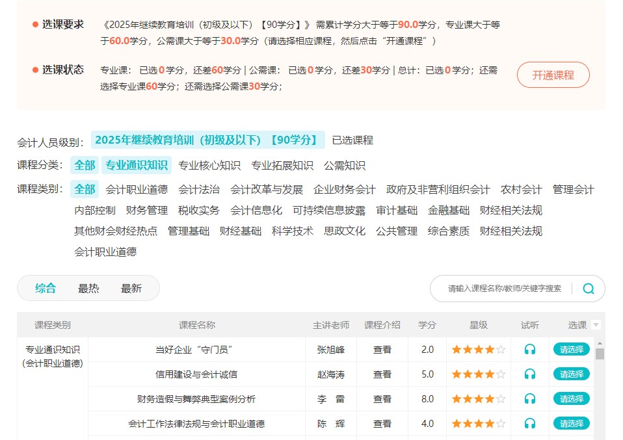
Task: Toggle the 专业通识知识 category filter
Action: pyautogui.click(x=137, y=165)
